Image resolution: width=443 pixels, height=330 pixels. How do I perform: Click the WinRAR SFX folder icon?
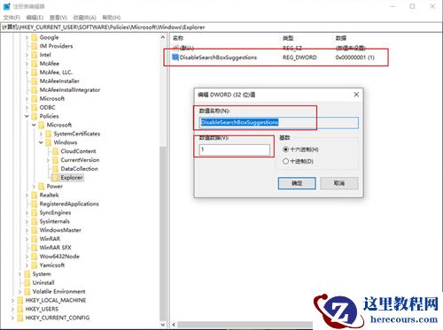(35, 248)
